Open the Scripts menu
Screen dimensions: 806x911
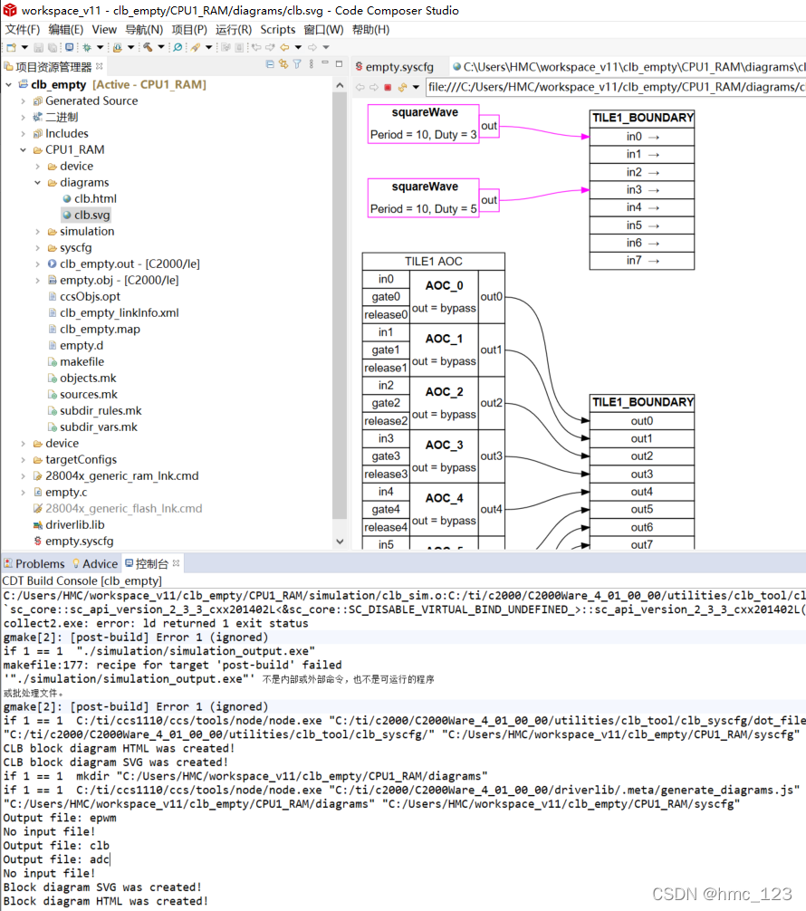[277, 29]
